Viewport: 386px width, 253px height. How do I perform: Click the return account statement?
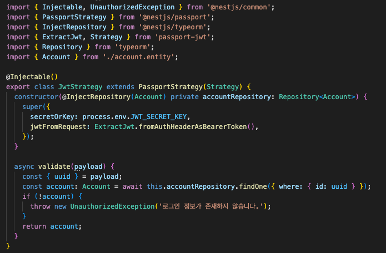click(52, 226)
